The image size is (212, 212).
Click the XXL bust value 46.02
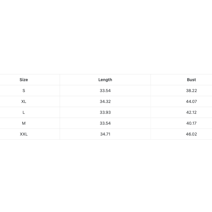pyautogui.click(x=191, y=134)
